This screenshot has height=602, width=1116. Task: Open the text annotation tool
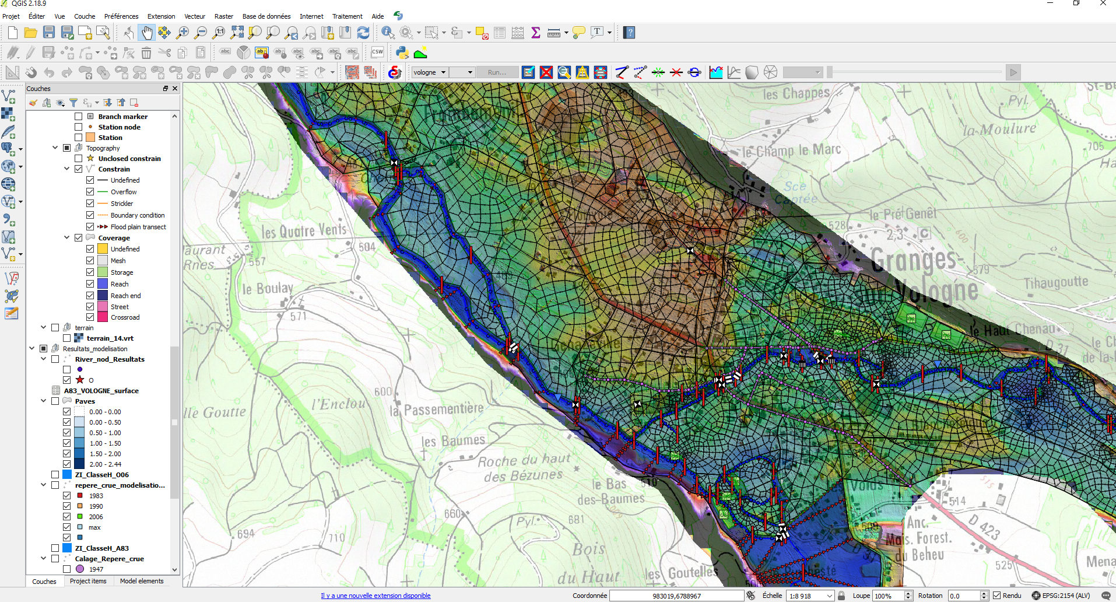click(x=597, y=33)
